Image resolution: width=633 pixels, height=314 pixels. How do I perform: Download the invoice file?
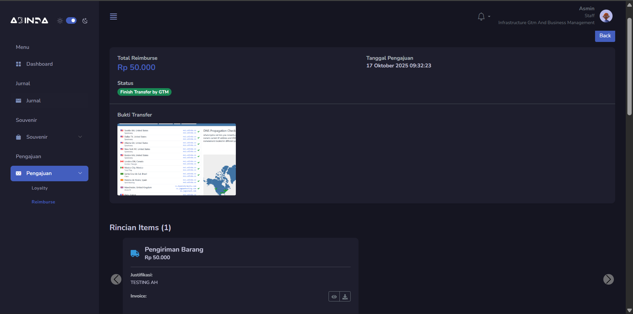tap(345, 297)
